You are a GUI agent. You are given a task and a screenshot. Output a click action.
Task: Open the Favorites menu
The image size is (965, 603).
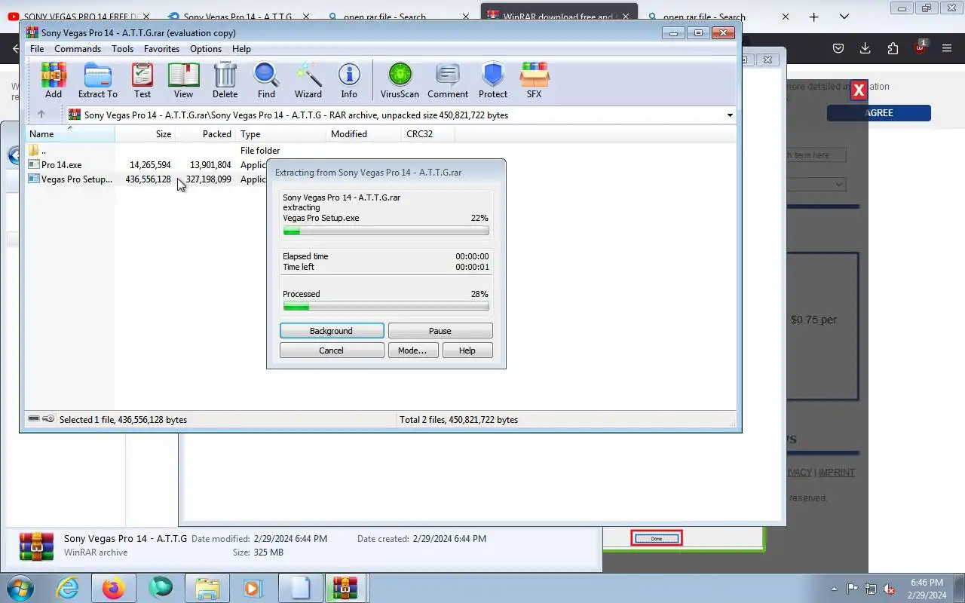pyautogui.click(x=162, y=48)
